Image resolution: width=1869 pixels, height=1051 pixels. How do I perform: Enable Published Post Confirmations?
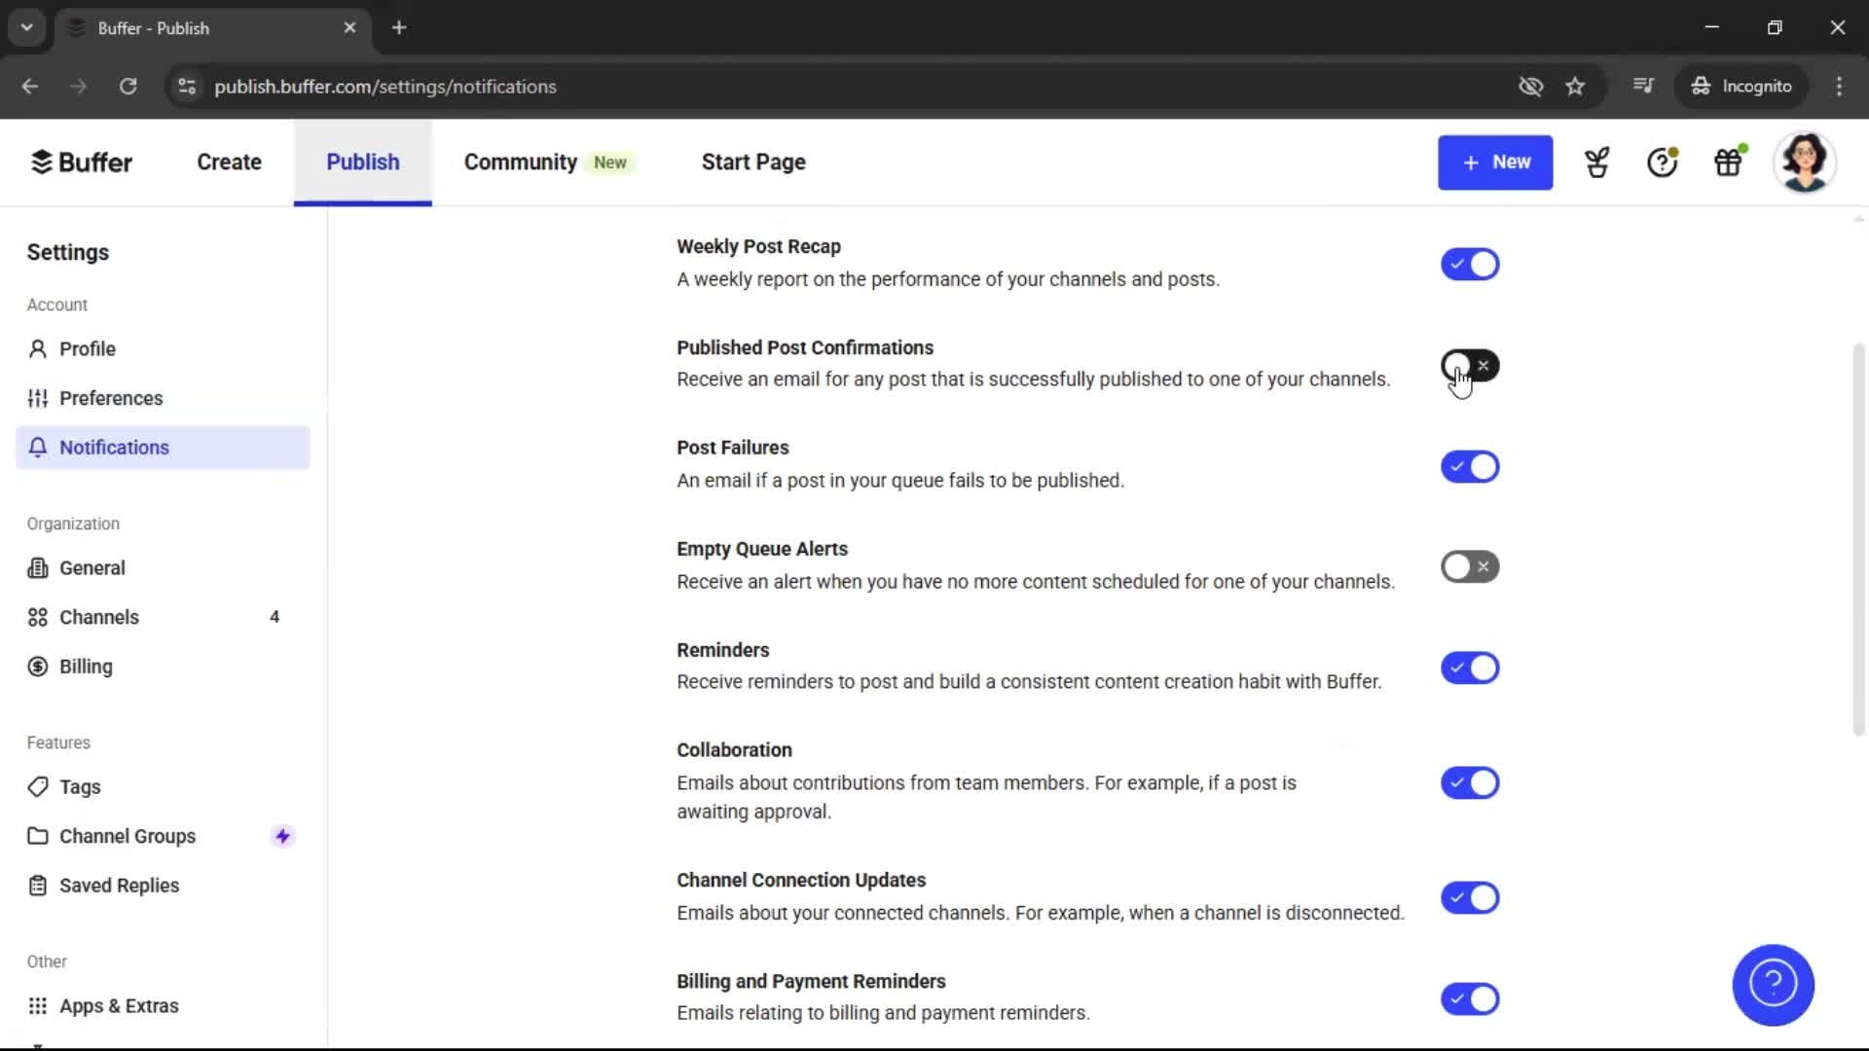(x=1470, y=365)
